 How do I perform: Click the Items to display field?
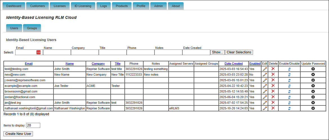tap(33, 125)
